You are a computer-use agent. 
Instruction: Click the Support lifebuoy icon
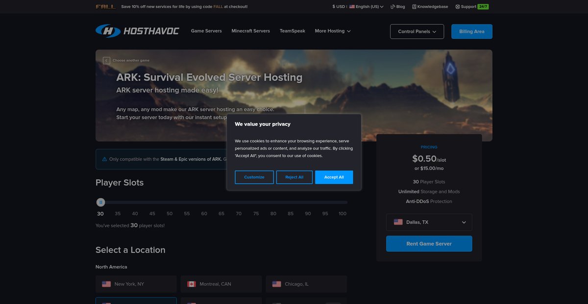(x=458, y=7)
